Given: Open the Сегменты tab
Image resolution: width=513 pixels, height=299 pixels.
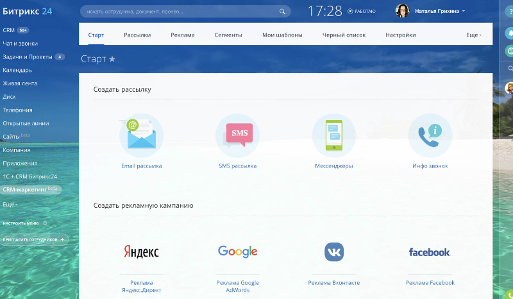Looking at the screenshot, I should [228, 35].
